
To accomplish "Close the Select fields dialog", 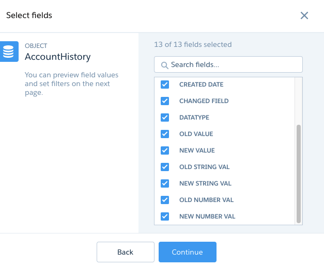I will [304, 15].
